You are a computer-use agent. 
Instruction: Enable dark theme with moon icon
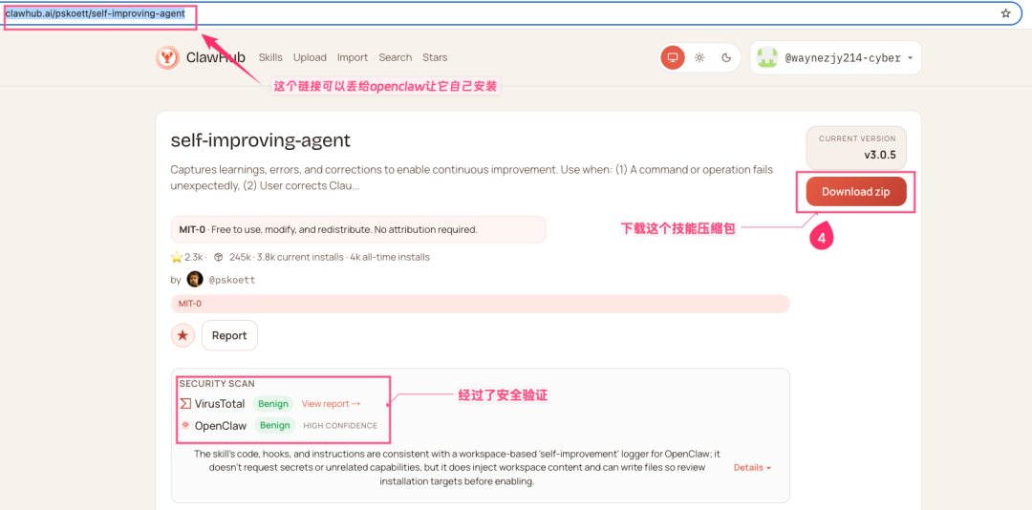pos(726,58)
